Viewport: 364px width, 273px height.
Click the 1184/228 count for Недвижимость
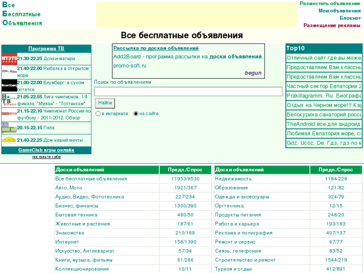[x=336, y=179]
